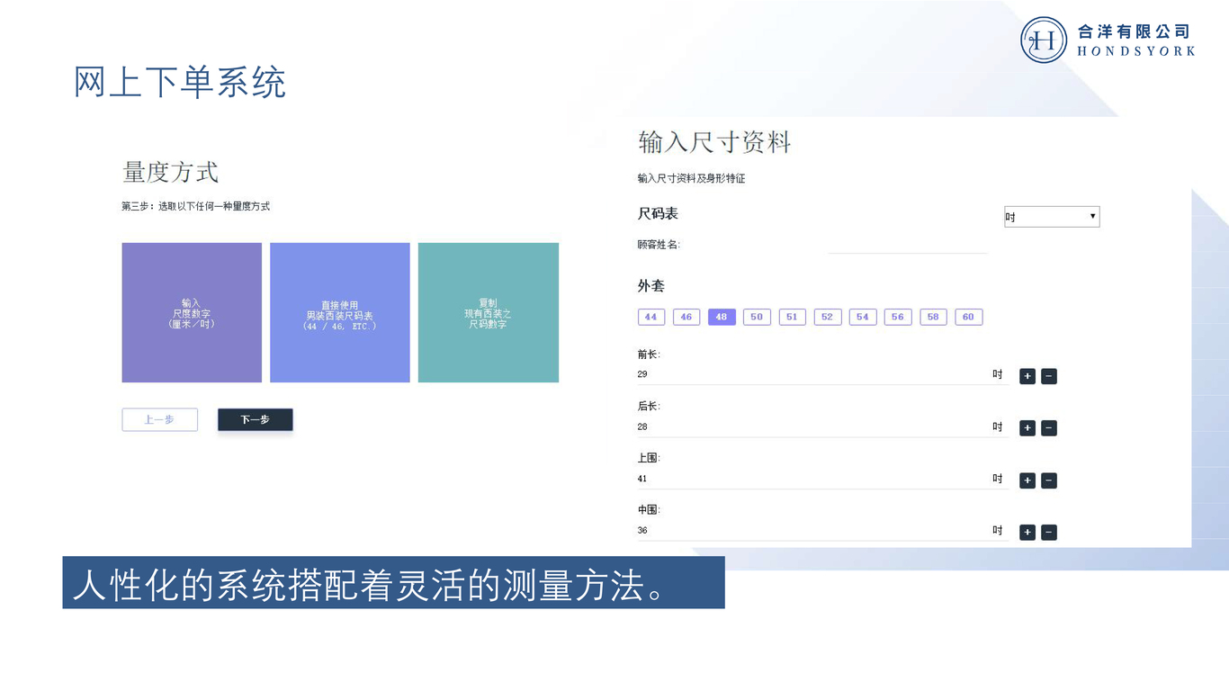Viewport: 1229px width, 691px height.
Task: Focus the 顾客姓名 input field
Action: pos(907,245)
